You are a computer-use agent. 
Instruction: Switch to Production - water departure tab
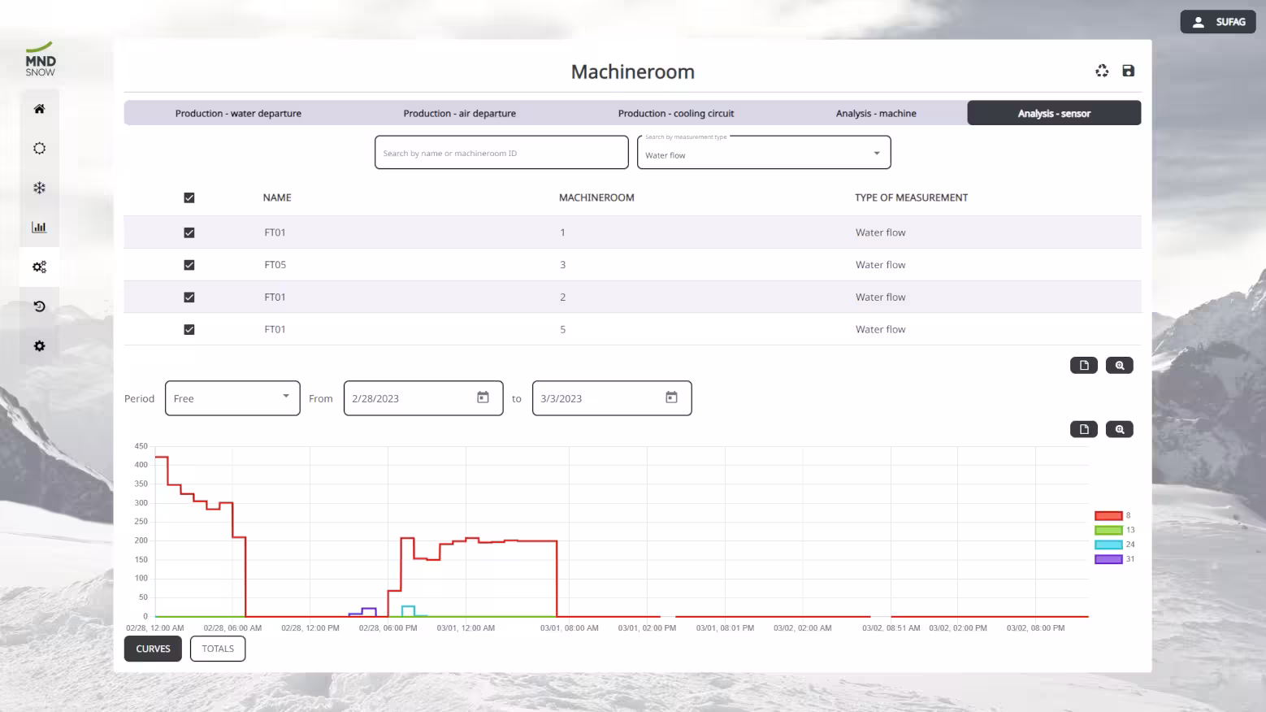(238, 114)
